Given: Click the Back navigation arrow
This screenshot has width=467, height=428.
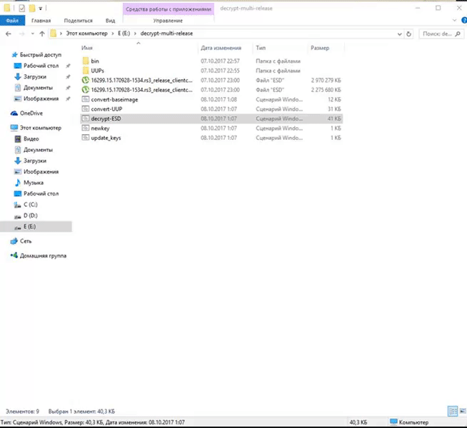Looking at the screenshot, I should [x=9, y=34].
